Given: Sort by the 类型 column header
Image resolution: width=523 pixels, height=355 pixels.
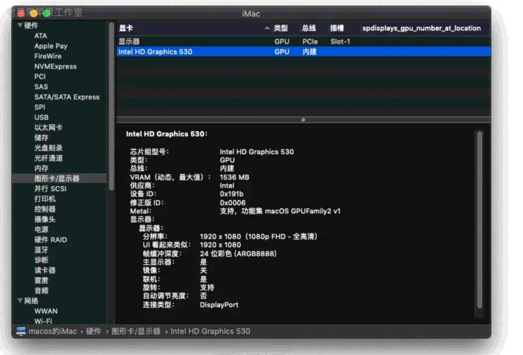Looking at the screenshot, I should [x=281, y=28].
